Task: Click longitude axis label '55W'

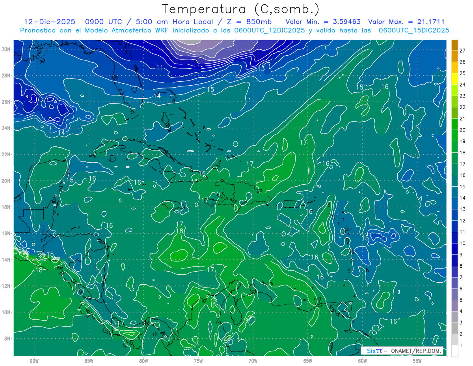Action: pos(417,361)
